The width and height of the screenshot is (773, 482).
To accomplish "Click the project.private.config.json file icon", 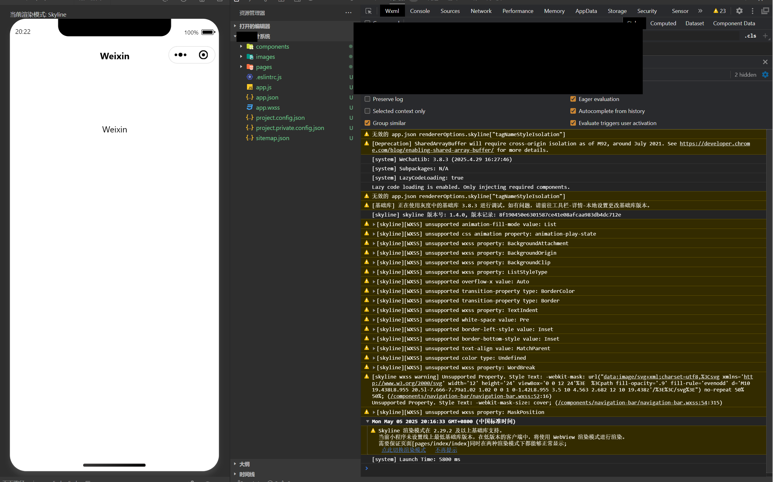I will 250,128.
